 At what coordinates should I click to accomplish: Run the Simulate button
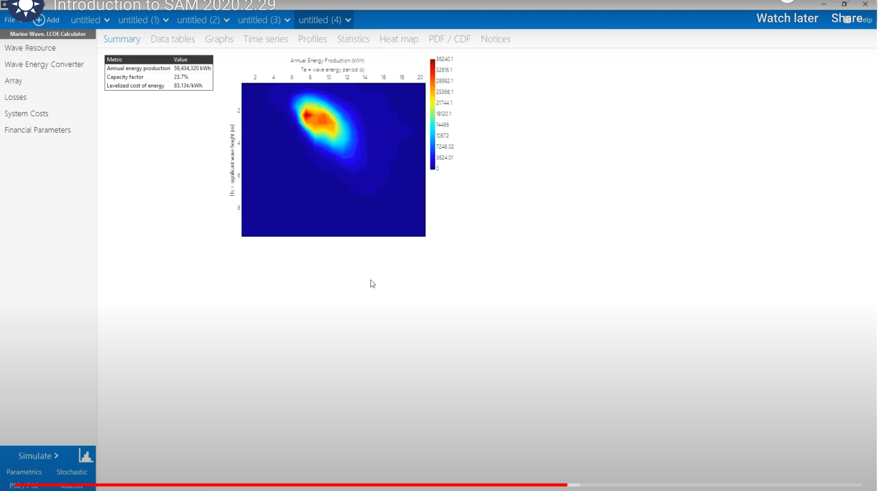(x=38, y=456)
